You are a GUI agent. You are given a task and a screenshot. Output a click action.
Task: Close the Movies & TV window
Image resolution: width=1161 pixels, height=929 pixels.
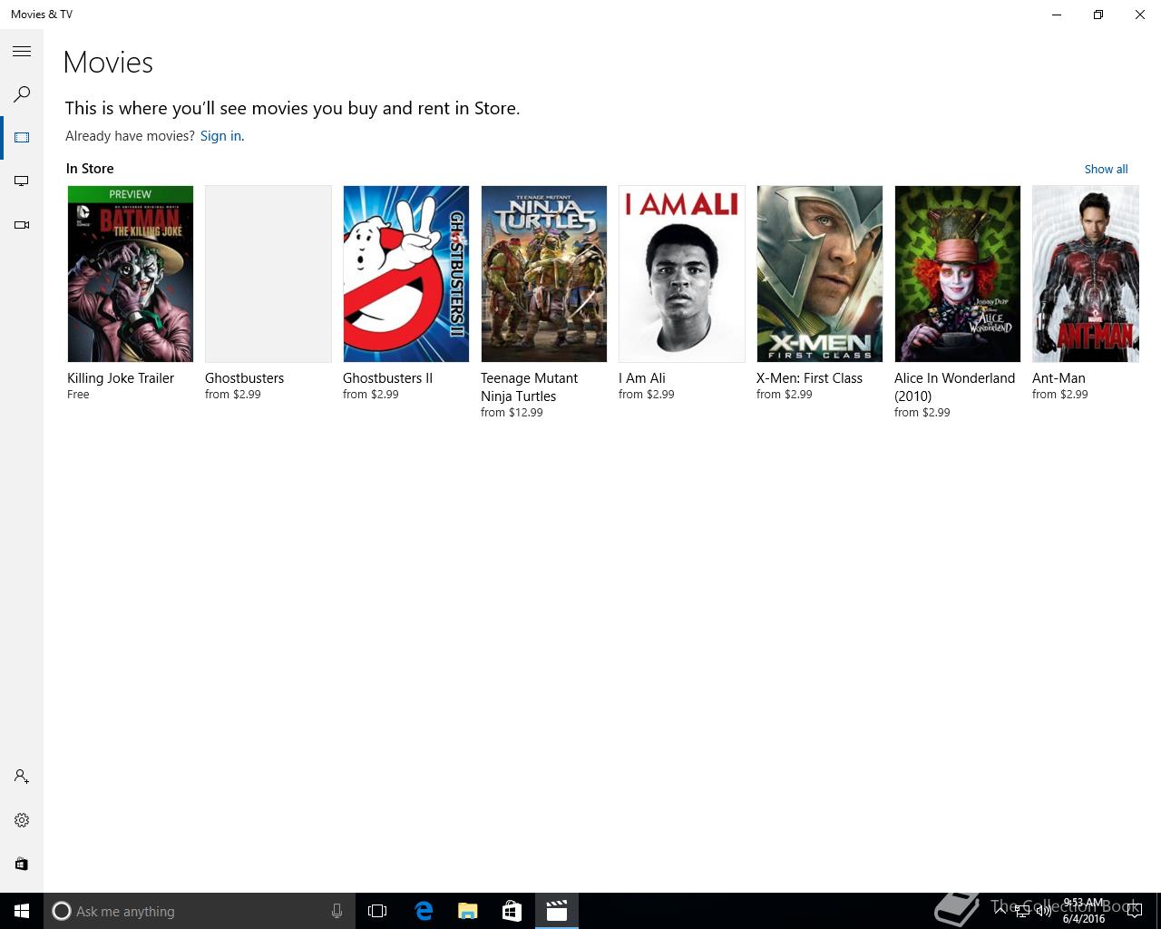1140,15
